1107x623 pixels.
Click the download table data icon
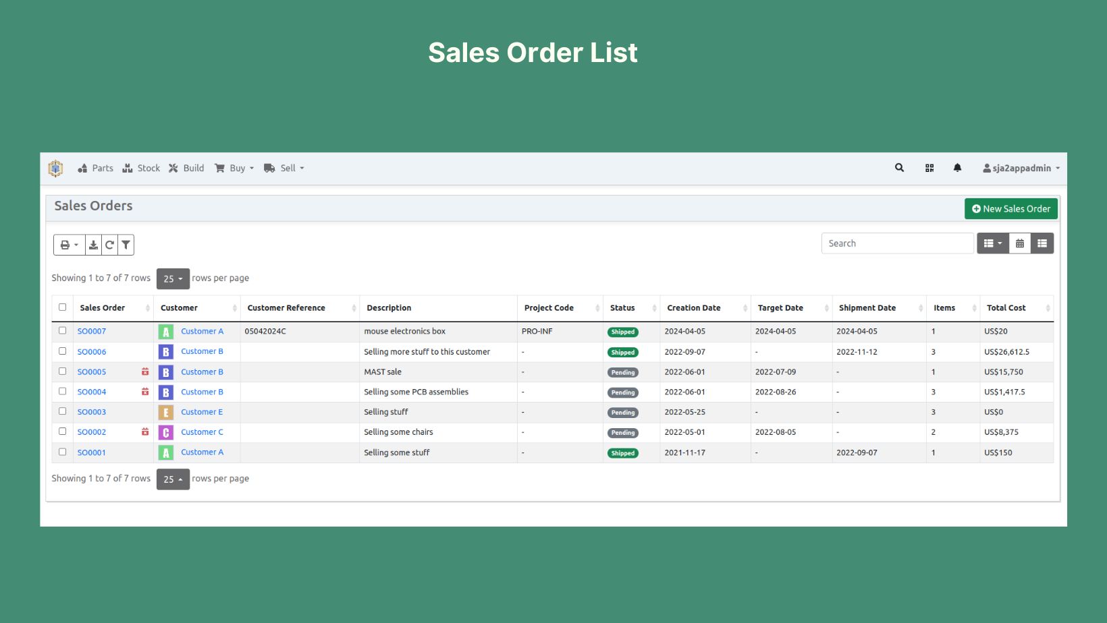93,245
